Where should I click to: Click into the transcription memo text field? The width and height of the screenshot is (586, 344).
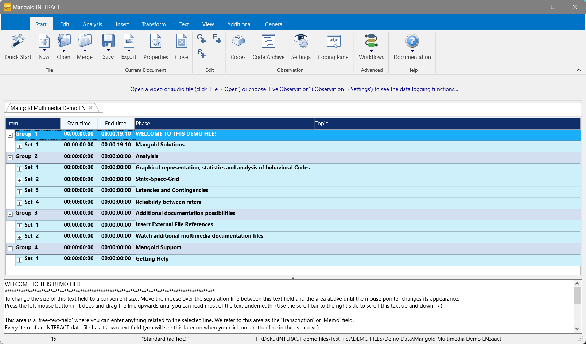289,306
